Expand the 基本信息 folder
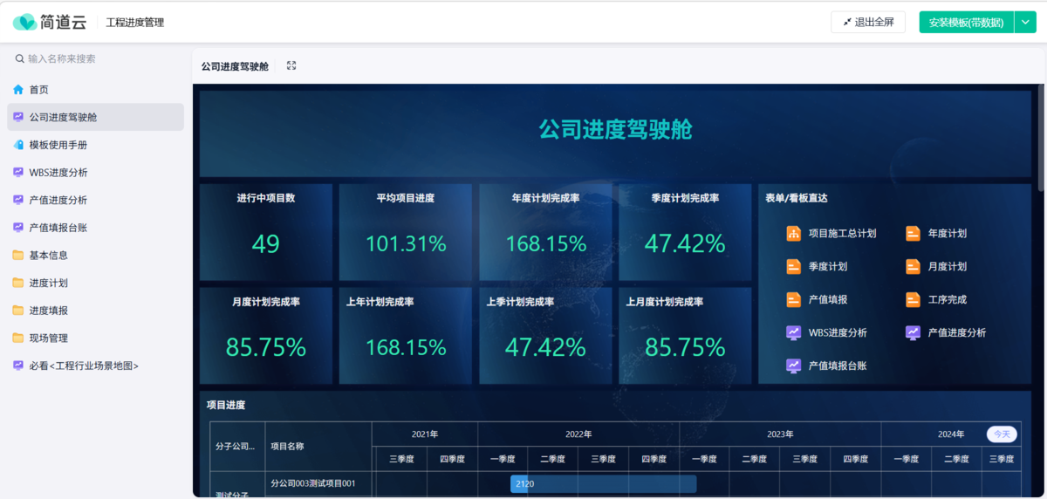This screenshot has height=499, width=1047. coord(96,256)
